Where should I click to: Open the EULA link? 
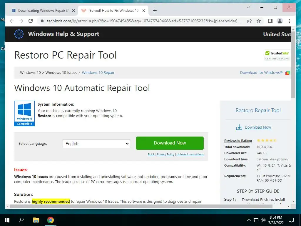(151, 154)
